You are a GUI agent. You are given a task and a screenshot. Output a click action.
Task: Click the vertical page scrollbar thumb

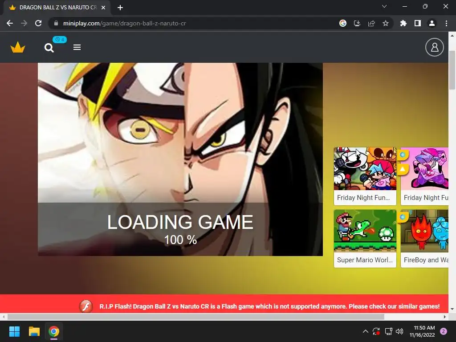(x=452, y=70)
